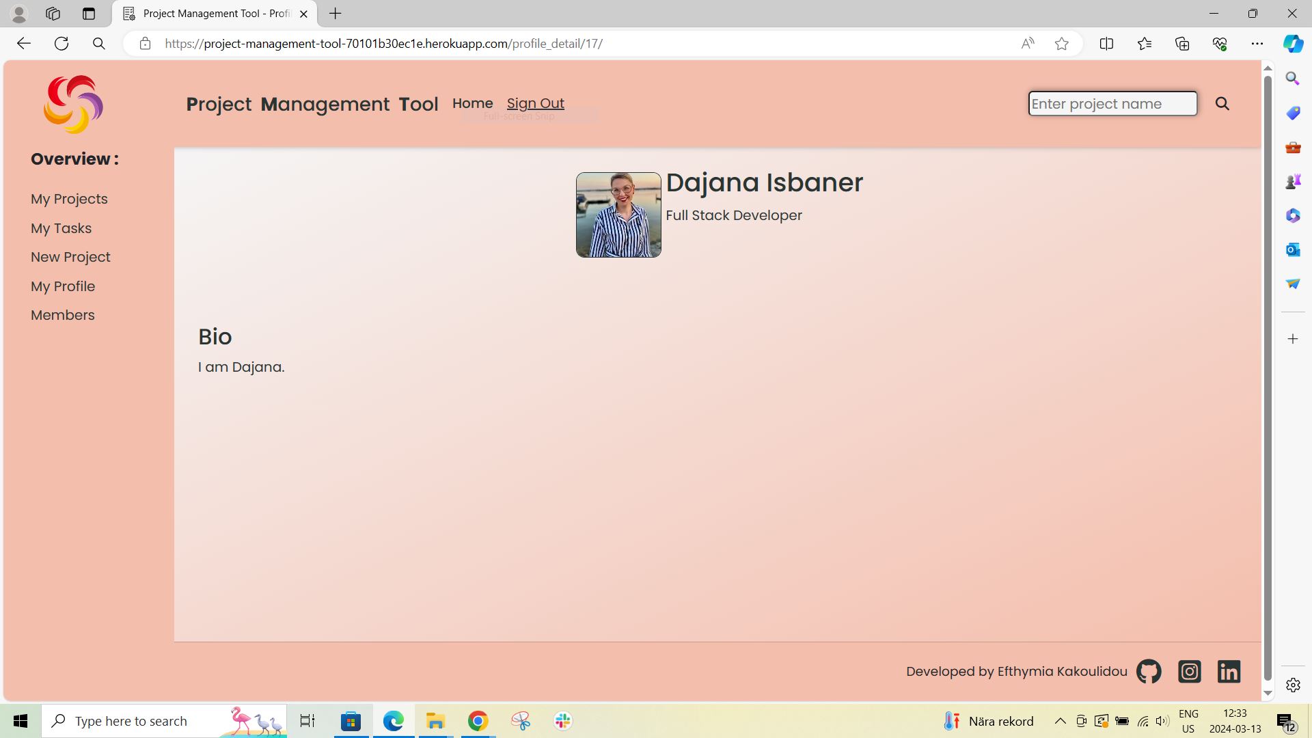Open Outlook in the Edge sidebar
This screenshot has height=738, width=1312.
[x=1292, y=249]
